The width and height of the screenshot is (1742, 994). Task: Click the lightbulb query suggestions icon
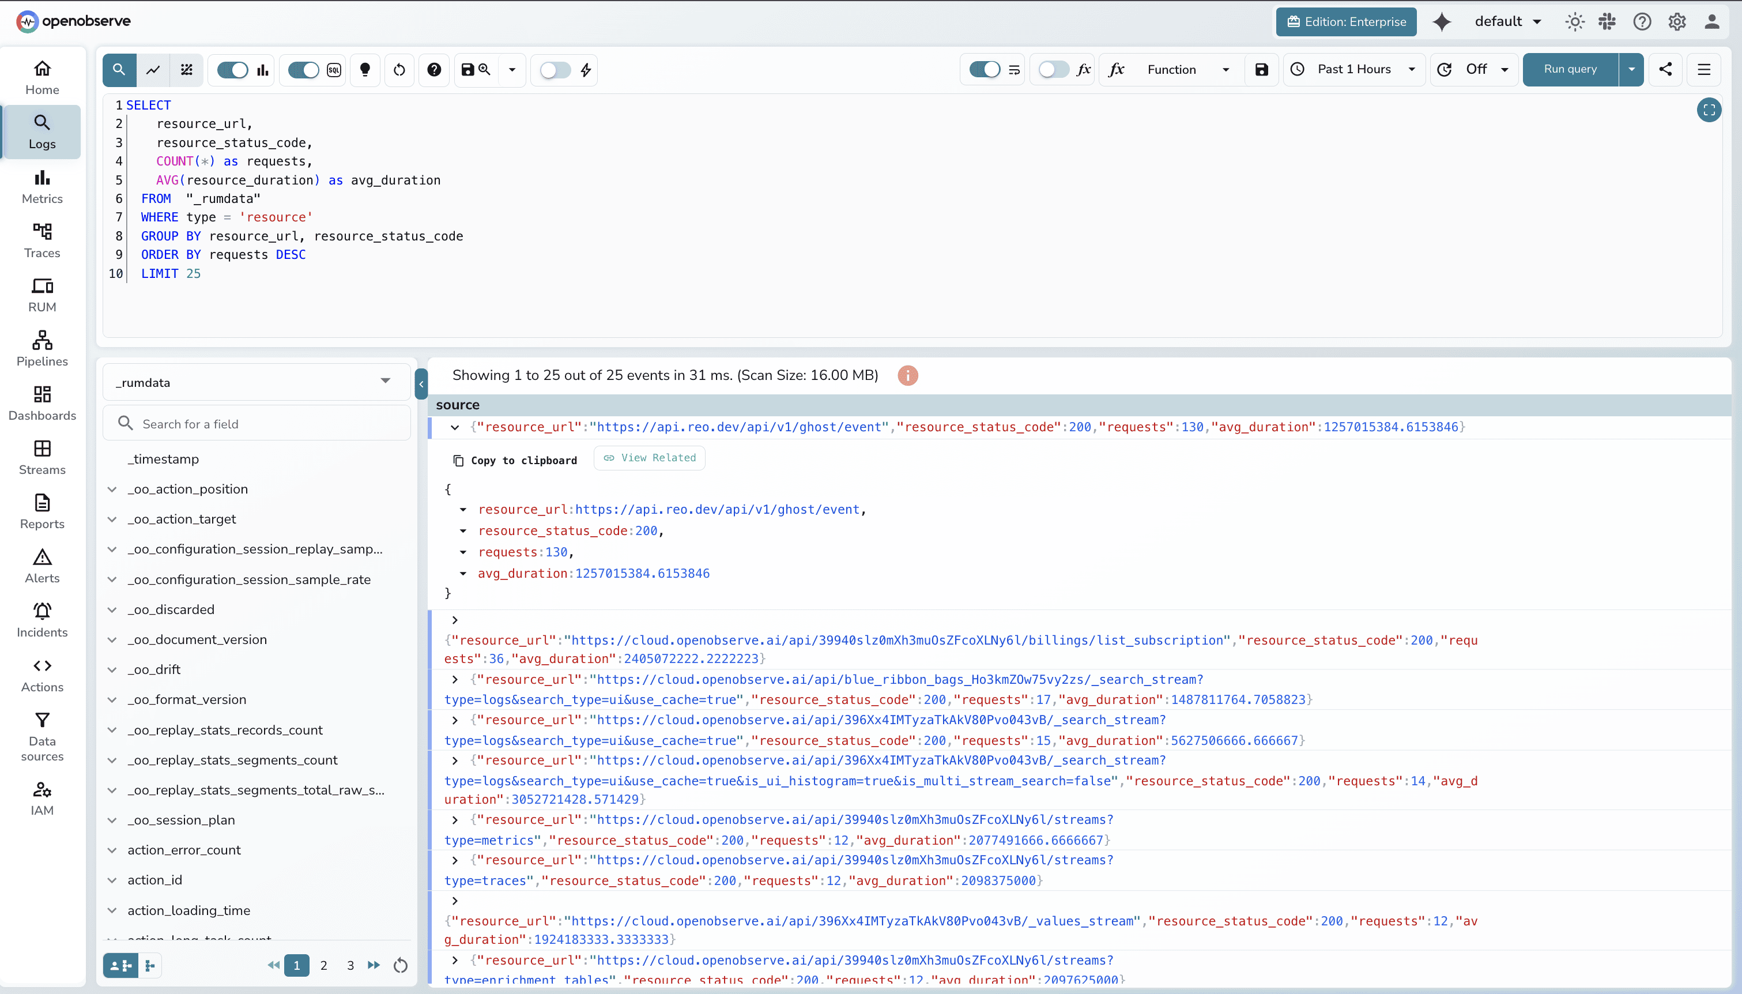[365, 70]
